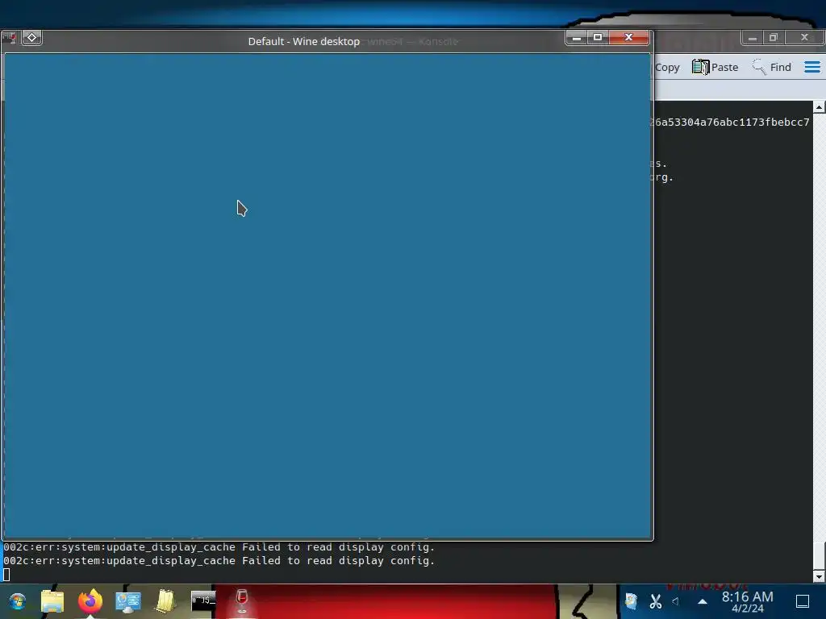Open the Konsole hamburger menu
Image resolution: width=826 pixels, height=619 pixels.
[x=811, y=68]
